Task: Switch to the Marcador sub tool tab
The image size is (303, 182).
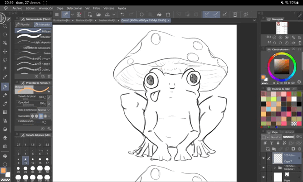Action: 43,24
